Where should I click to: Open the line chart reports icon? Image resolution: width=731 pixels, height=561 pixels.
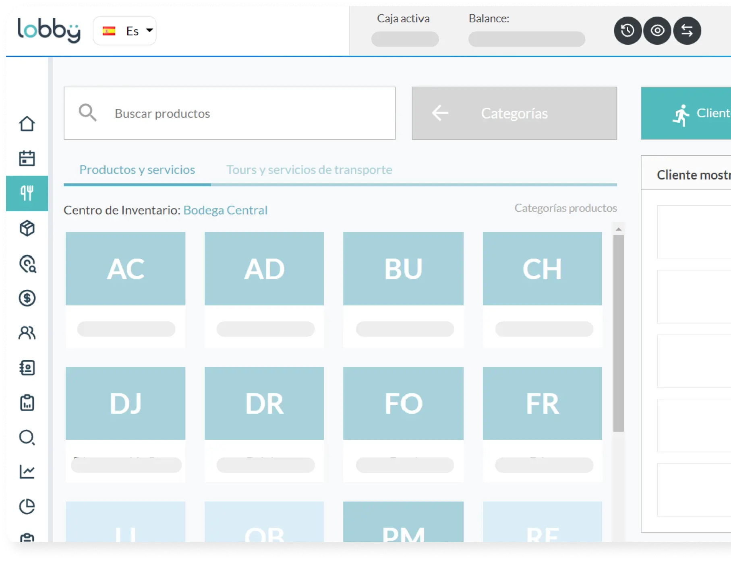[x=27, y=471]
